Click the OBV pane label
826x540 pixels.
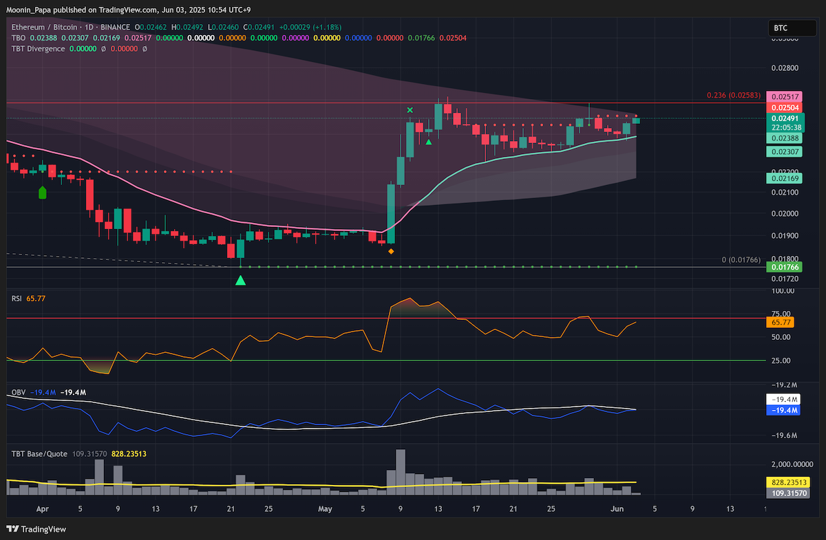19,392
